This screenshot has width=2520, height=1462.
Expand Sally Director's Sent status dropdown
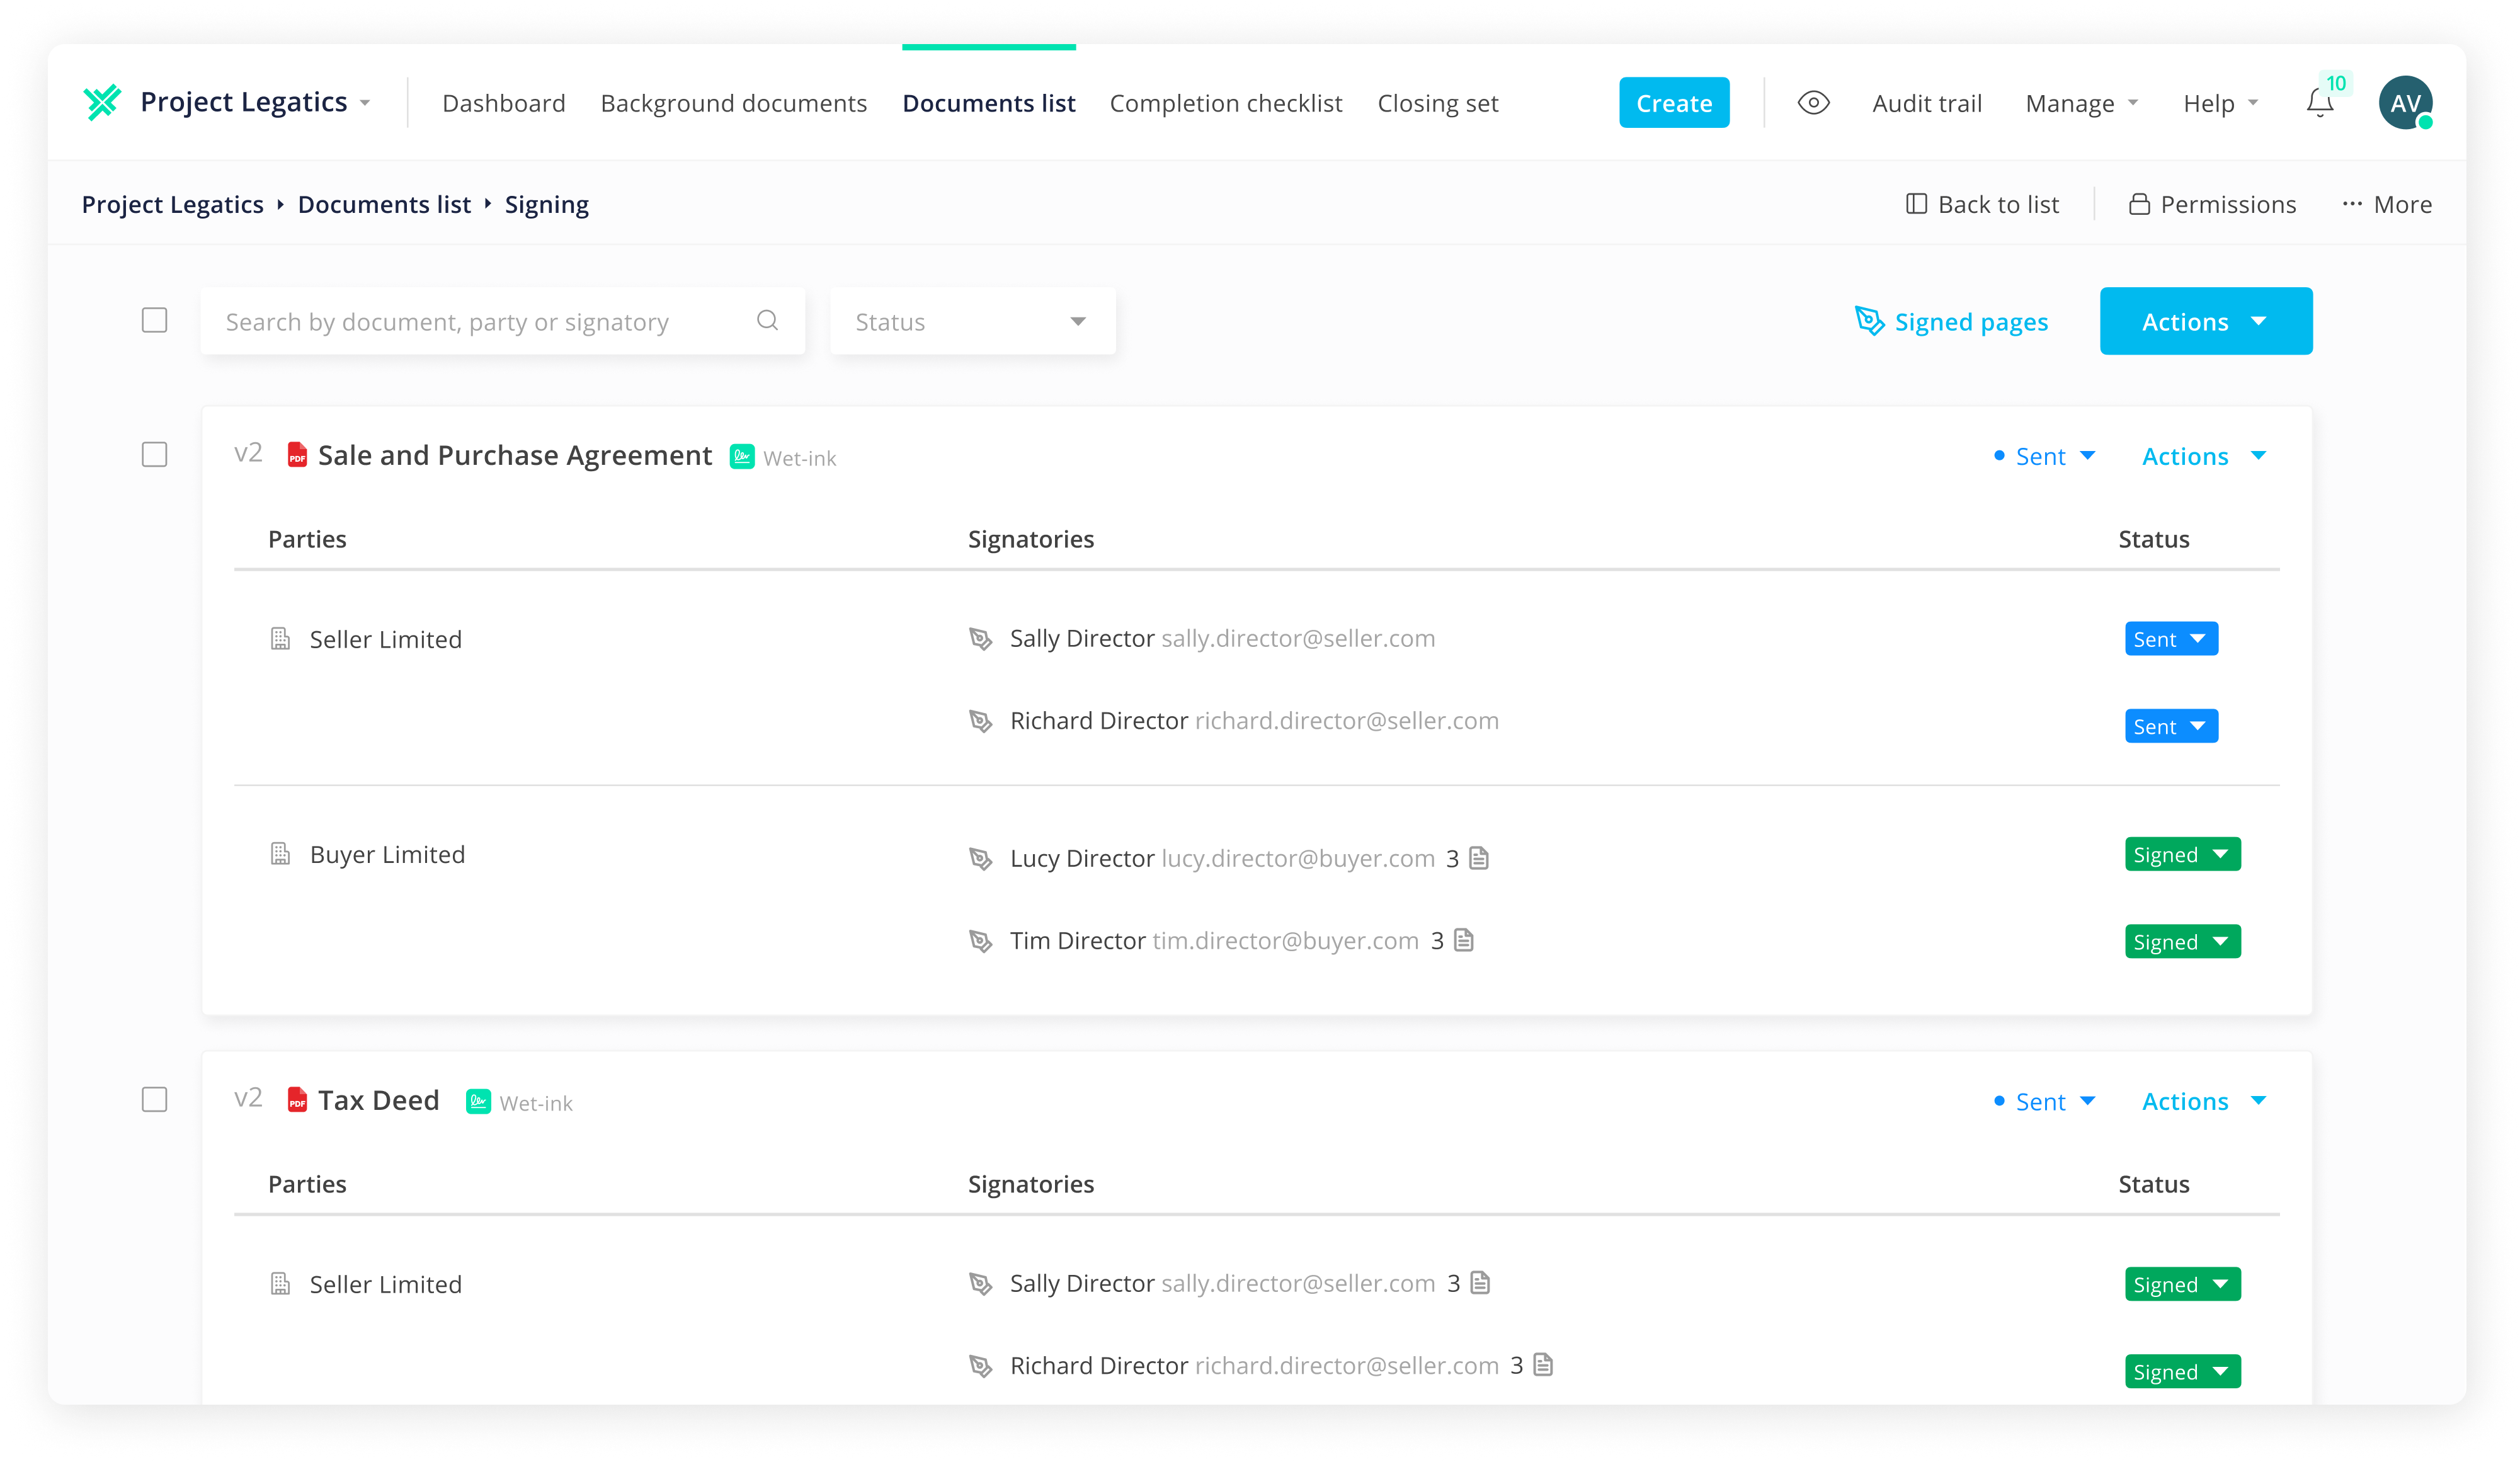pyautogui.click(x=2171, y=639)
